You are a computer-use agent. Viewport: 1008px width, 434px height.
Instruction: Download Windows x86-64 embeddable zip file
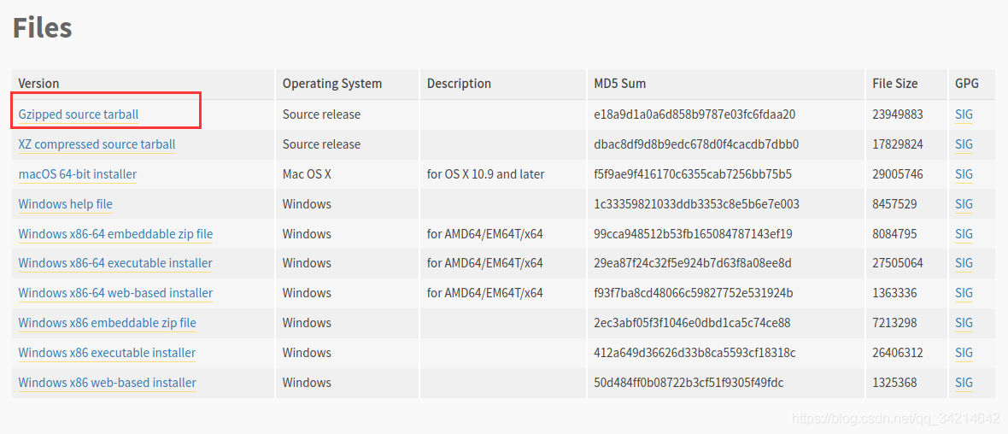pos(115,234)
